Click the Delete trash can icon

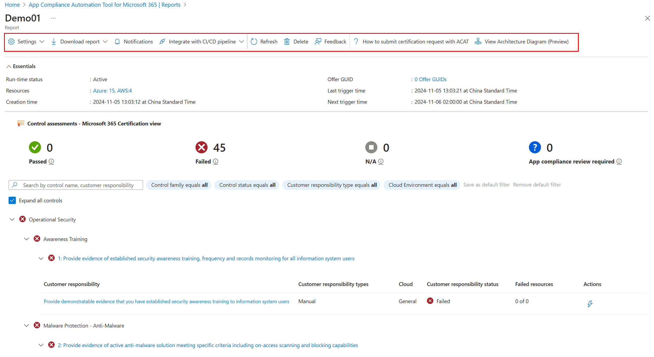coord(287,42)
